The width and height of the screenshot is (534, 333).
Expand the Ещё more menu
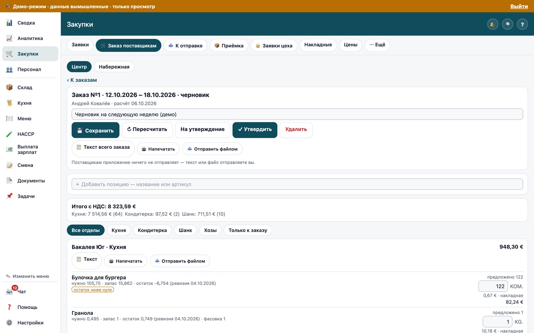tap(377, 45)
